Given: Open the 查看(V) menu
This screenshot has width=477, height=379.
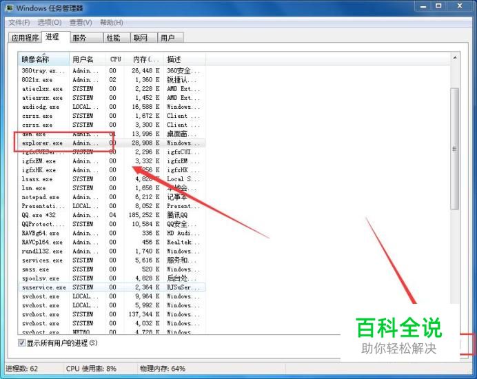Looking at the screenshot, I should click(81, 23).
